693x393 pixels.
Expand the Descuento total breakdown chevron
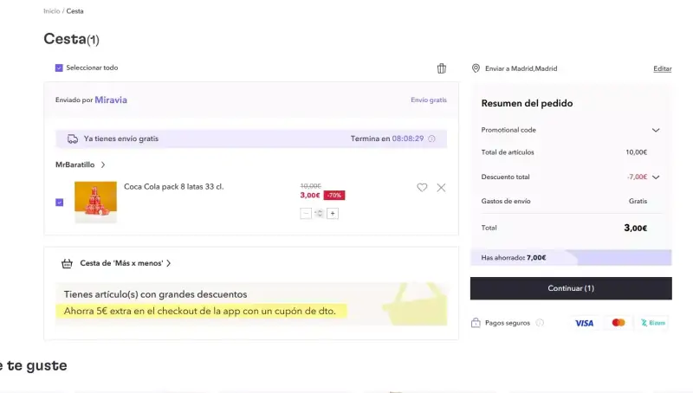(x=656, y=177)
